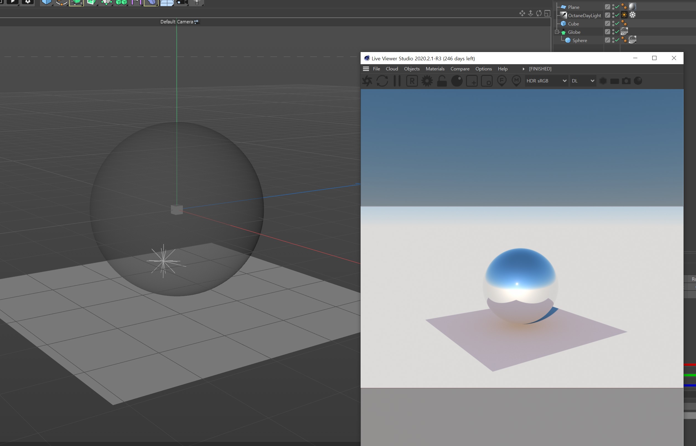The height and width of the screenshot is (446, 696).
Task: Click the camera snapshot icon in Live Viewer toolbar
Action: (626, 81)
